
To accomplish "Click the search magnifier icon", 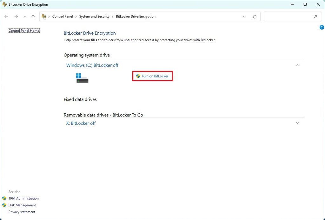I will 315,17.
